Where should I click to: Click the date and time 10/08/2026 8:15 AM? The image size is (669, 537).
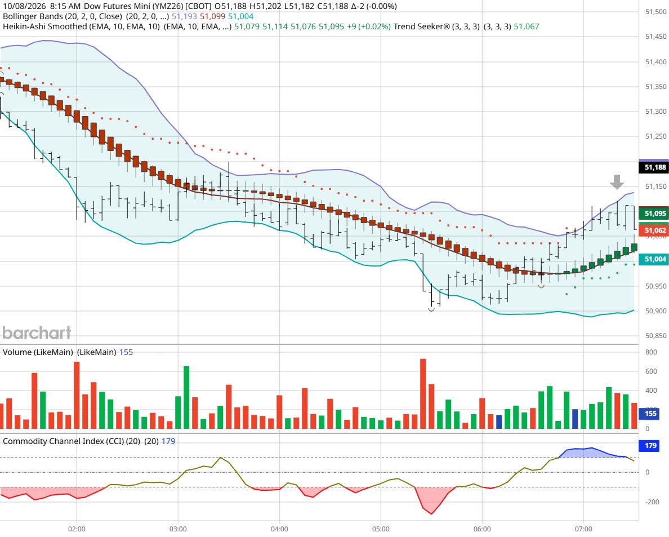click(x=42, y=6)
